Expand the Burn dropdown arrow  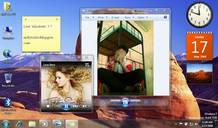tap(134, 17)
